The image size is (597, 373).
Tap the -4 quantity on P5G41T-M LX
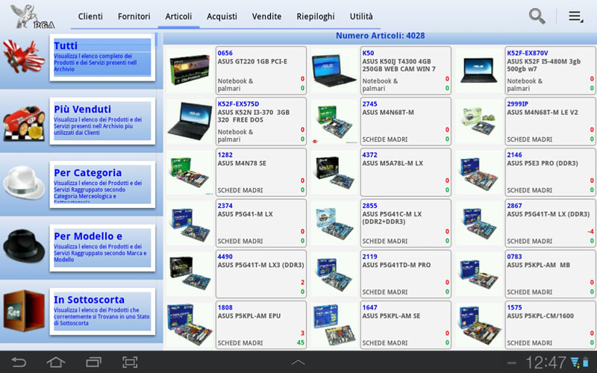coord(590,231)
